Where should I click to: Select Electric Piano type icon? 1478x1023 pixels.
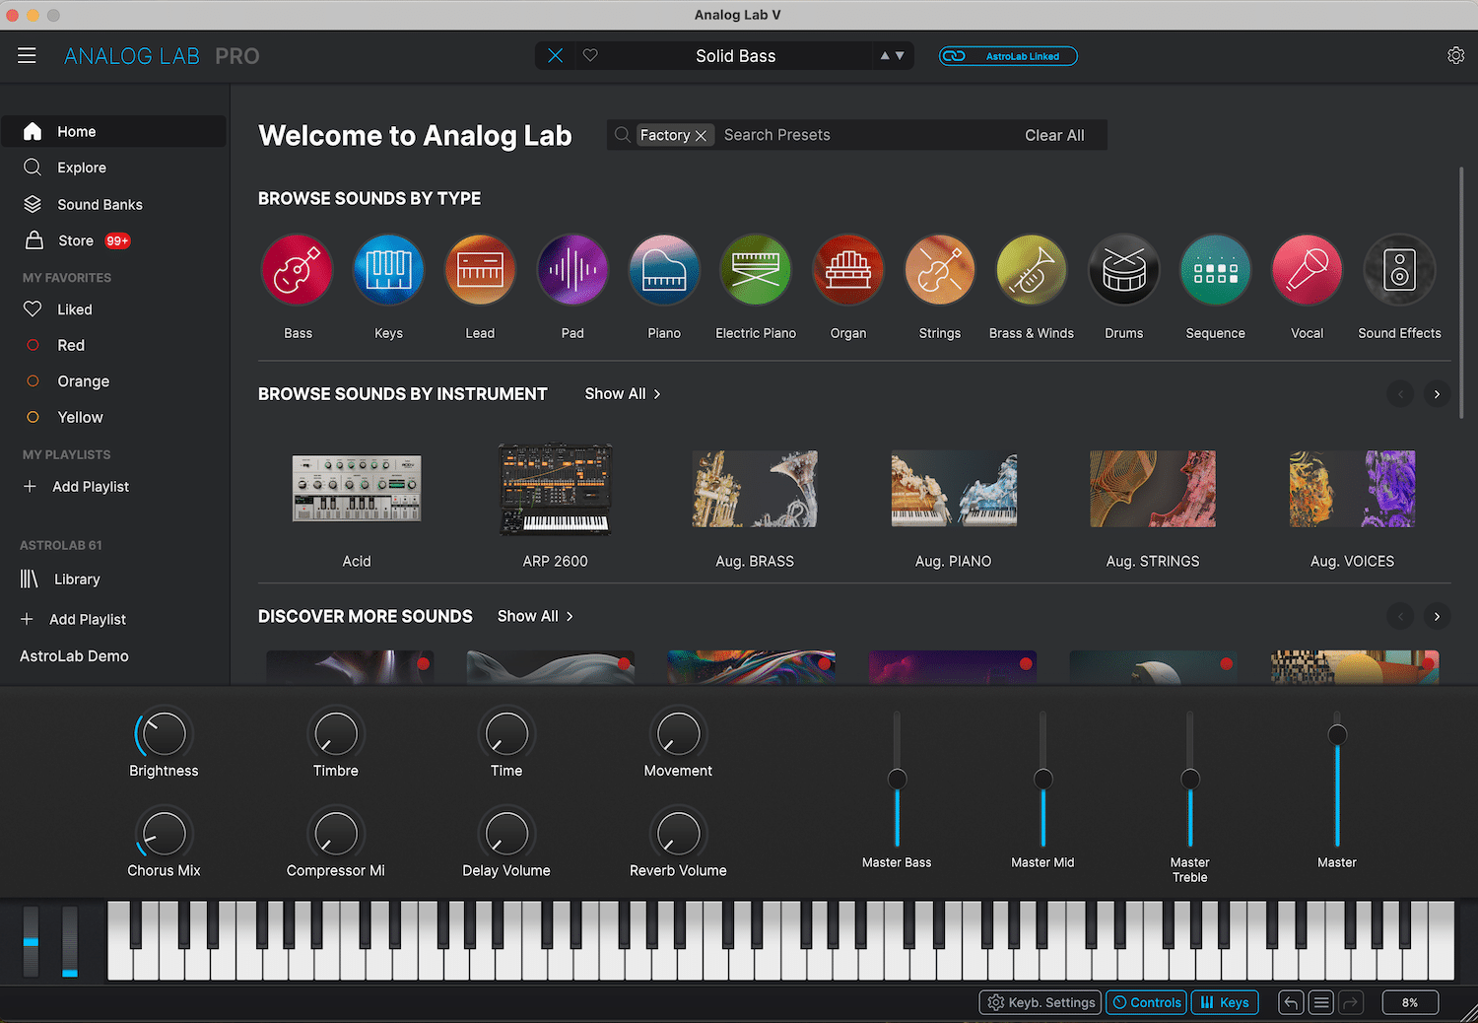pos(756,270)
